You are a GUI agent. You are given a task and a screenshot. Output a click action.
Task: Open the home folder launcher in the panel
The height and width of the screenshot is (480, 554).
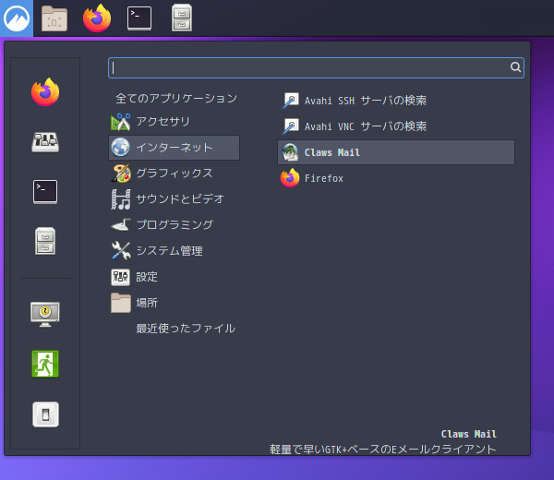54,18
